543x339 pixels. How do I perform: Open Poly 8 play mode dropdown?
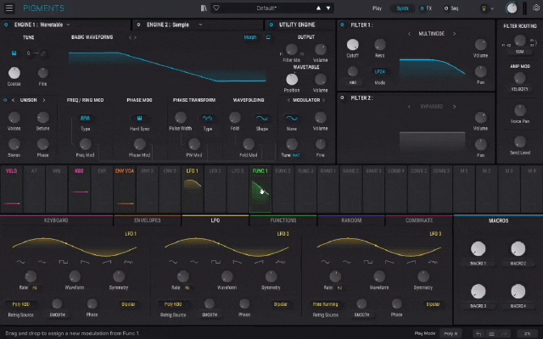tap(451, 333)
